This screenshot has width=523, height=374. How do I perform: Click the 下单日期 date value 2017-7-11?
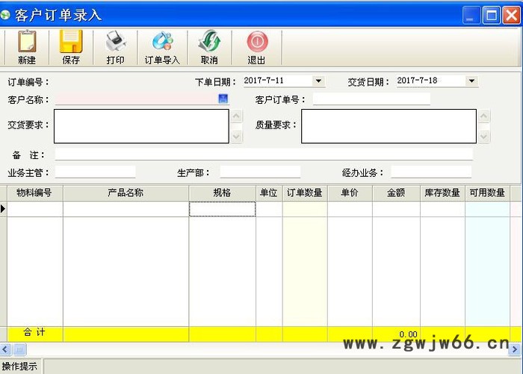(x=264, y=81)
